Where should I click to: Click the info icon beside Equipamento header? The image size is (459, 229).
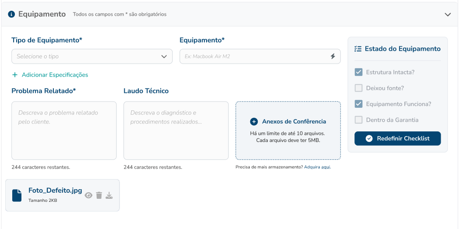tap(11, 14)
